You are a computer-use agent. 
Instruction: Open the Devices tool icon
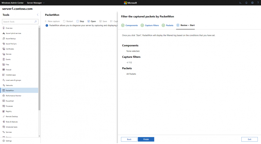pos(4,54)
